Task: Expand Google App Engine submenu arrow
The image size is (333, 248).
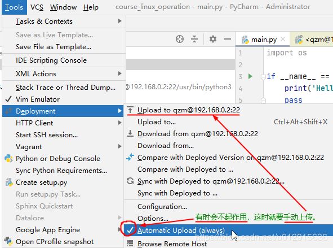Action: [x=120, y=230]
